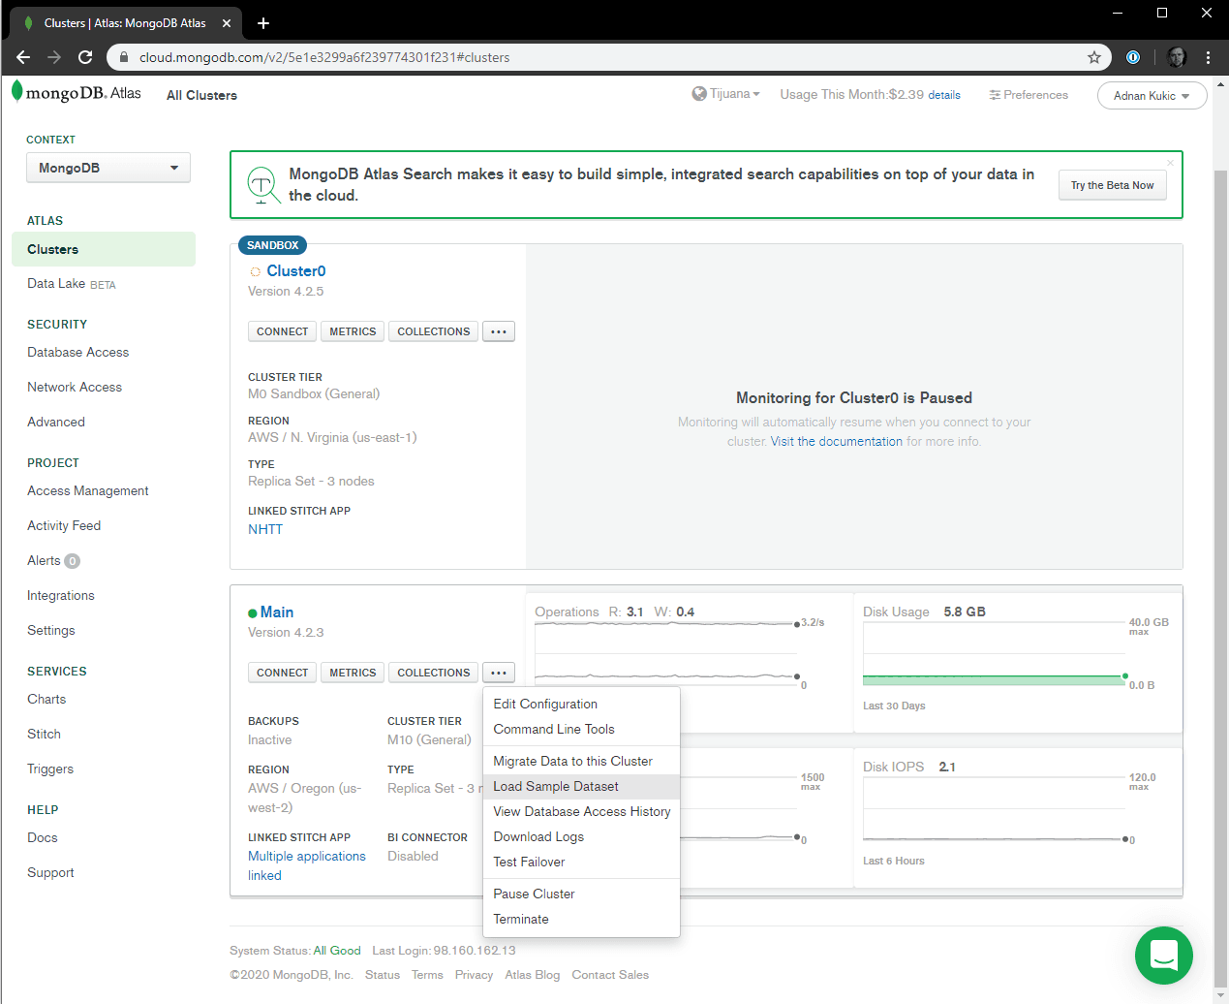The width and height of the screenshot is (1229, 1004).
Task: Open the NHTT linked Stitch app
Action: [265, 529]
